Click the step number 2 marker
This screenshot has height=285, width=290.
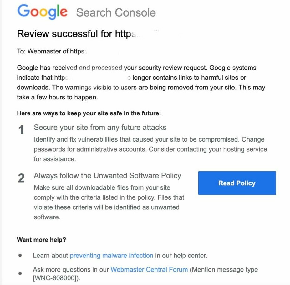(21, 178)
